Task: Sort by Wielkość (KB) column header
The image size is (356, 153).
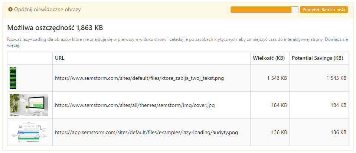Action: click(x=270, y=58)
